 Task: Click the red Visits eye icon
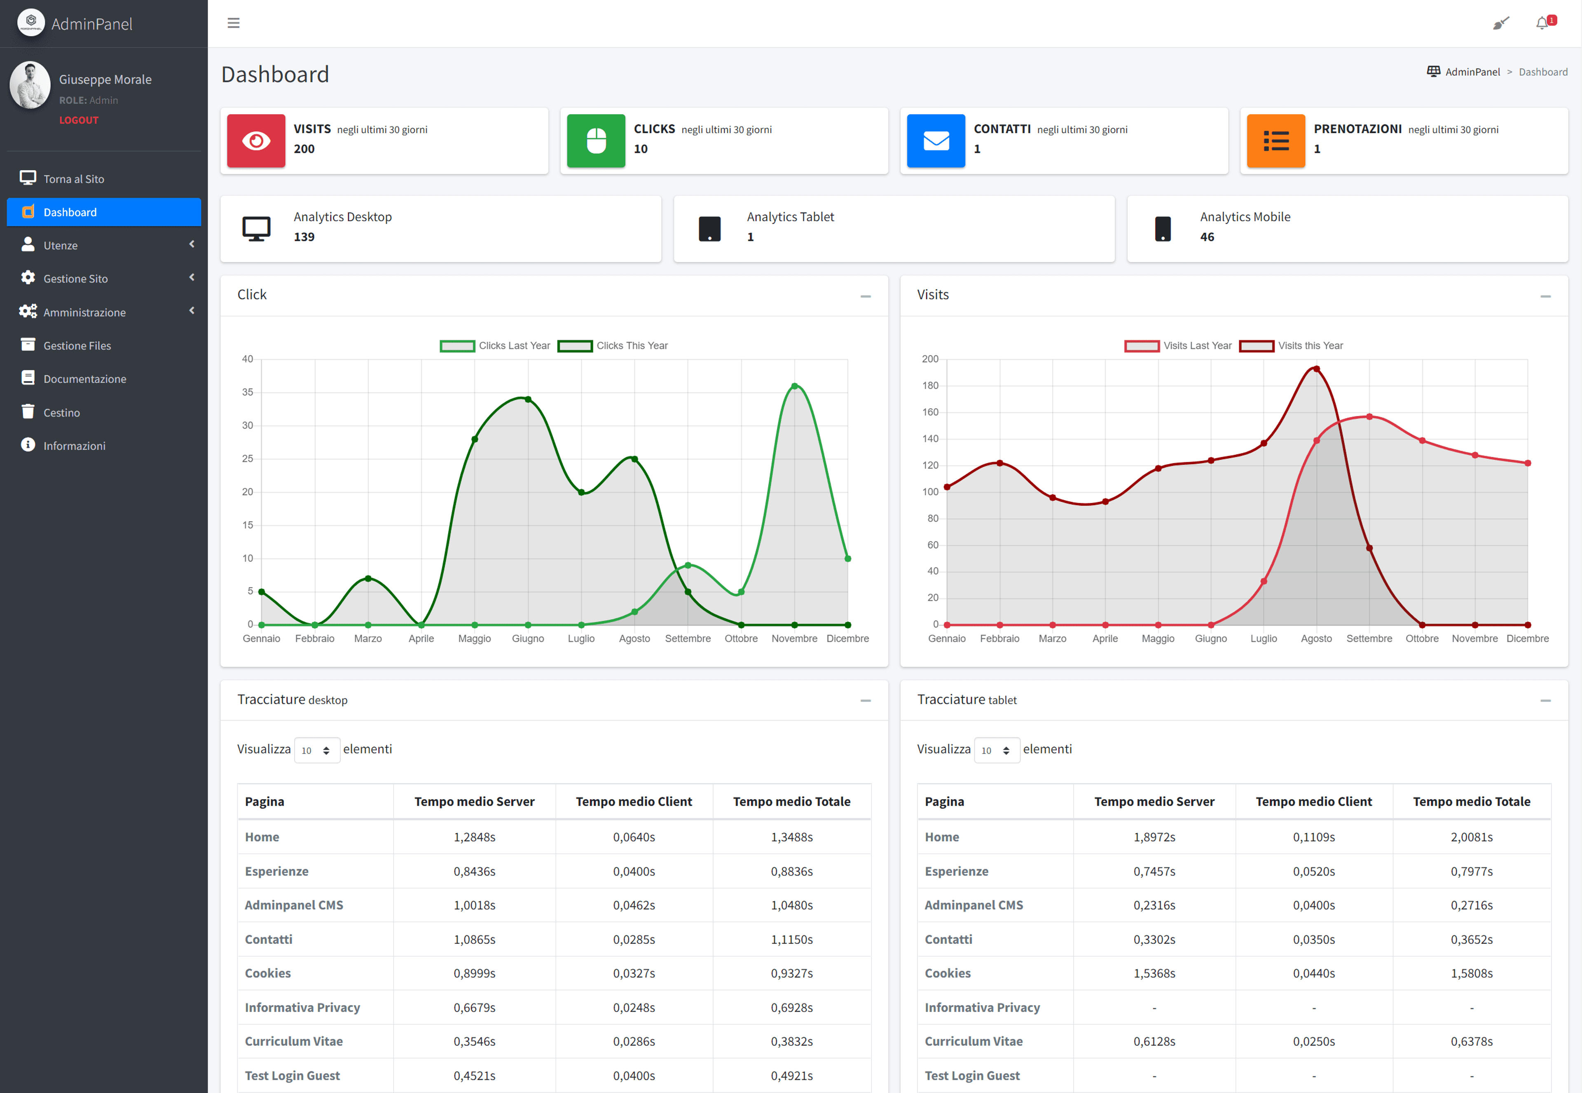[256, 140]
